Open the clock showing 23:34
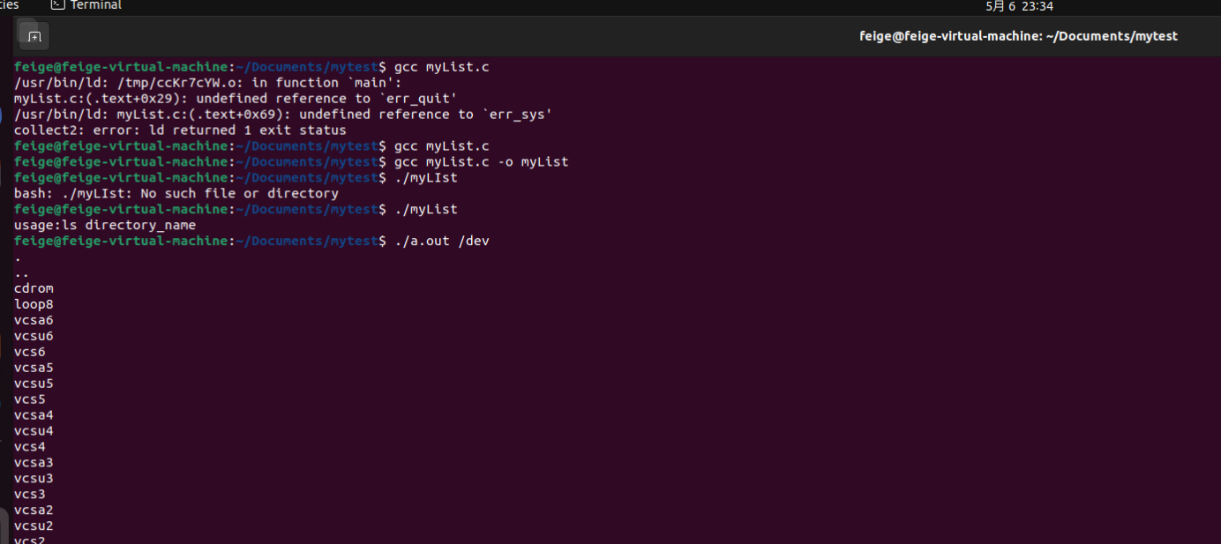Image resolution: width=1221 pixels, height=544 pixels. click(1019, 6)
